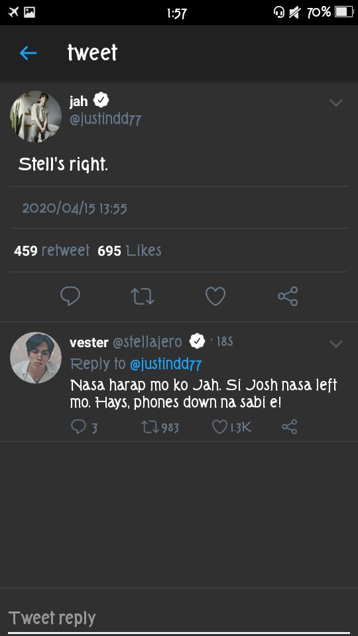
Task: Share vester's reply tweet
Action: (x=290, y=427)
